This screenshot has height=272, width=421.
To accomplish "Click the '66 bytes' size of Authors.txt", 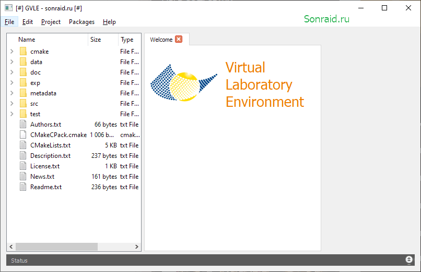I will 106,125.
